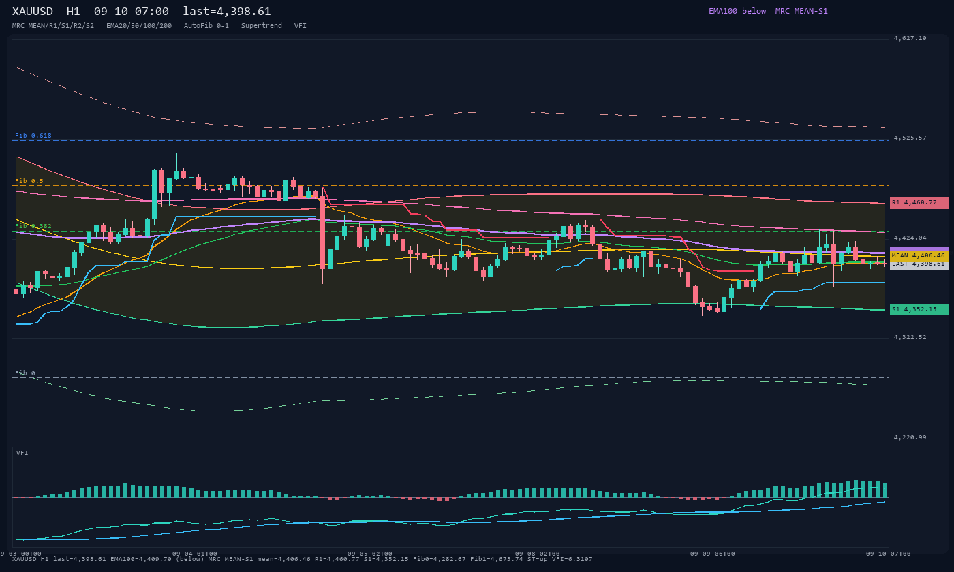Click the 4,627.10 price axis label
The image size is (954, 572).
910,39
